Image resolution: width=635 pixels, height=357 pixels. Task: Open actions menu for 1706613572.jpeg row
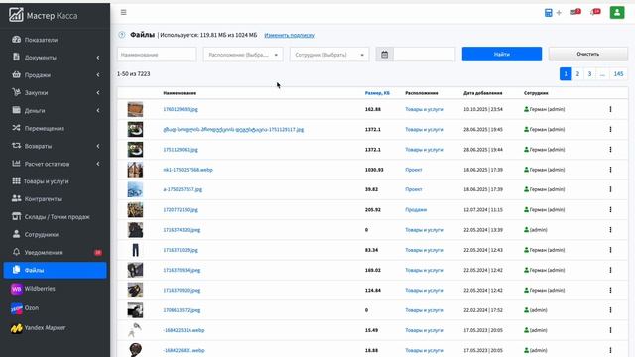coord(610,310)
